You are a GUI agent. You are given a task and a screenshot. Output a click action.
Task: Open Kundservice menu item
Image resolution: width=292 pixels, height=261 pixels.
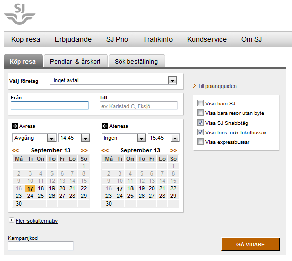(207, 39)
